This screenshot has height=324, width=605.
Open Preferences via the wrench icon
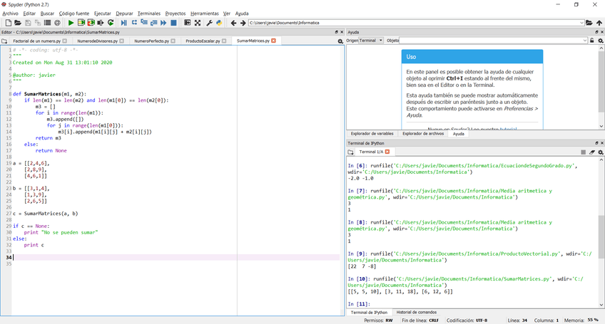(x=209, y=23)
